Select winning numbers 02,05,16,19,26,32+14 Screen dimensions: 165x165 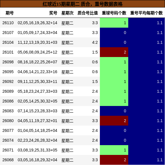tap(37, 23)
